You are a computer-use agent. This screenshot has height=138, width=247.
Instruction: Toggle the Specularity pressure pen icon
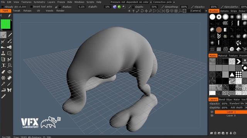pyautogui.click(x=222, y=7)
